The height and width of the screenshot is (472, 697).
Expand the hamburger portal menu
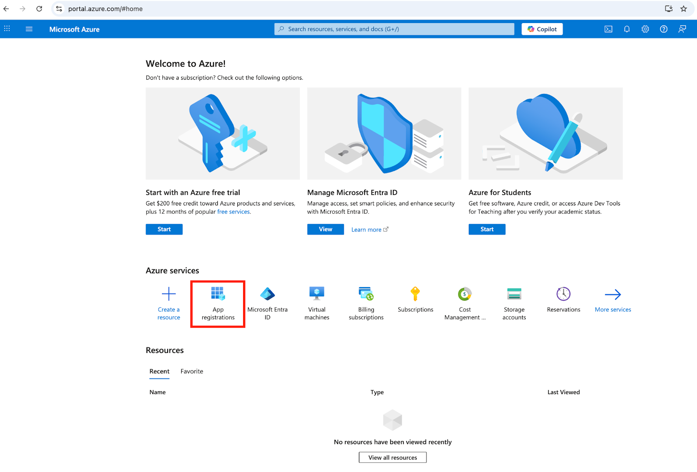click(29, 29)
